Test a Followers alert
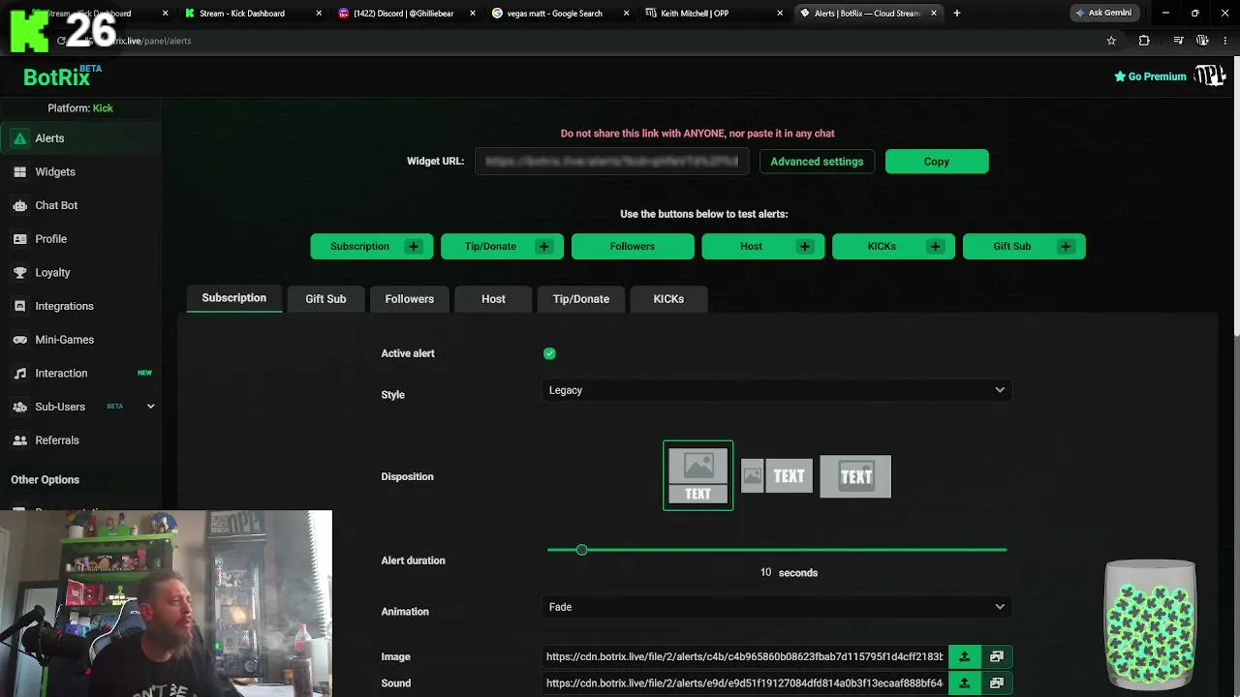1240x697 pixels. [x=633, y=246]
